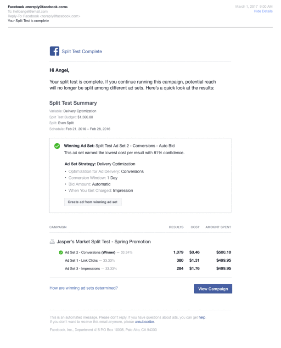Click the Cost column header
The height and width of the screenshot is (348, 281).
pos(195,227)
